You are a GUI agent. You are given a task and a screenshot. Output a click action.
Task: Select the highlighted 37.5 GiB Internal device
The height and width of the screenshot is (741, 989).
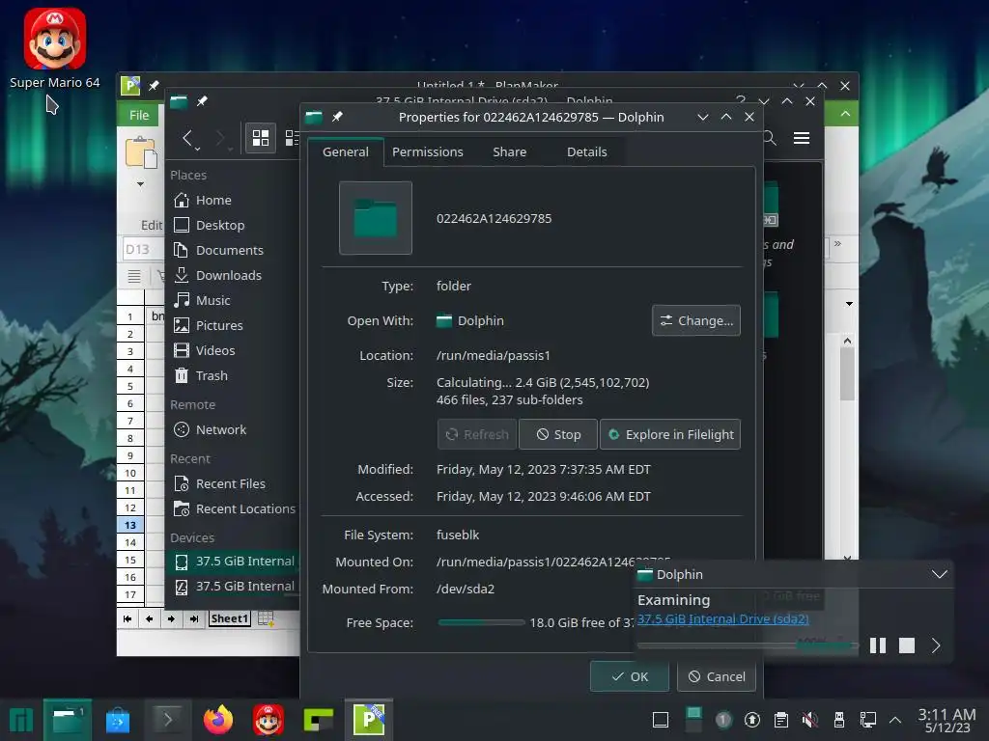click(x=232, y=561)
